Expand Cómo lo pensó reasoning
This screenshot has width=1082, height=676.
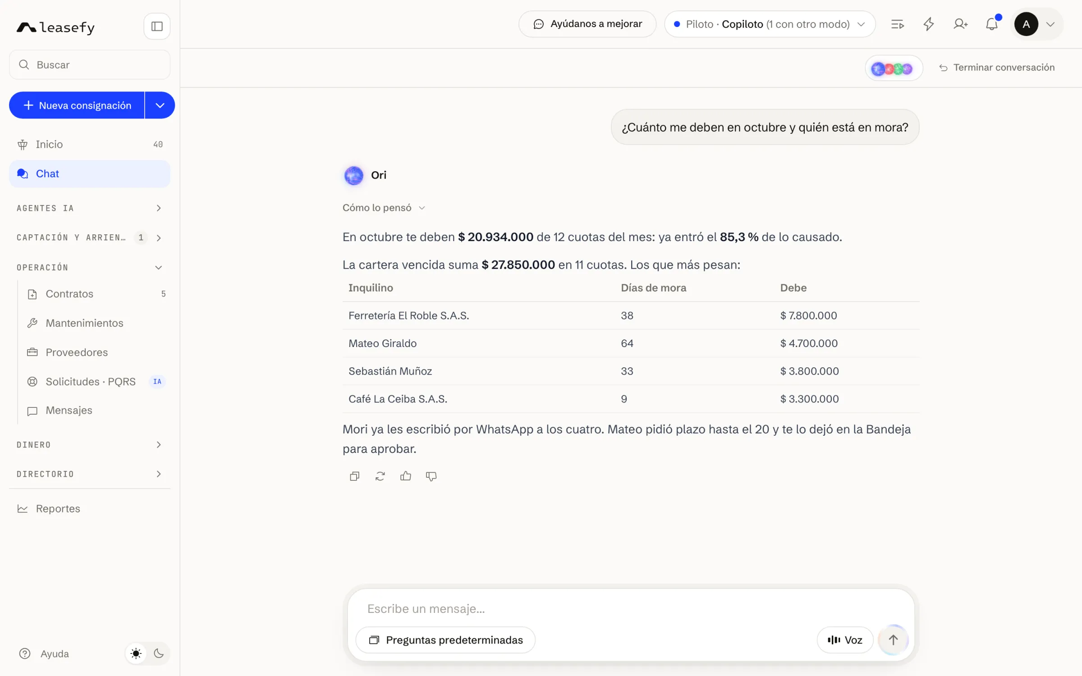click(384, 208)
